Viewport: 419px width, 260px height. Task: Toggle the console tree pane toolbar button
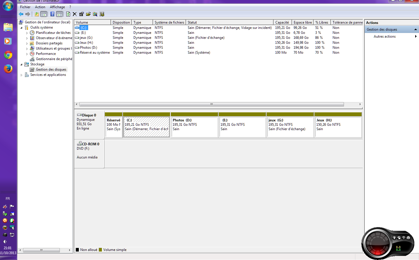click(x=44, y=14)
